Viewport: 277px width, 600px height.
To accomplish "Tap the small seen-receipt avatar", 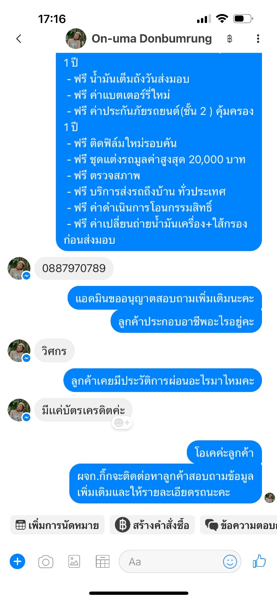I will pos(269,498).
